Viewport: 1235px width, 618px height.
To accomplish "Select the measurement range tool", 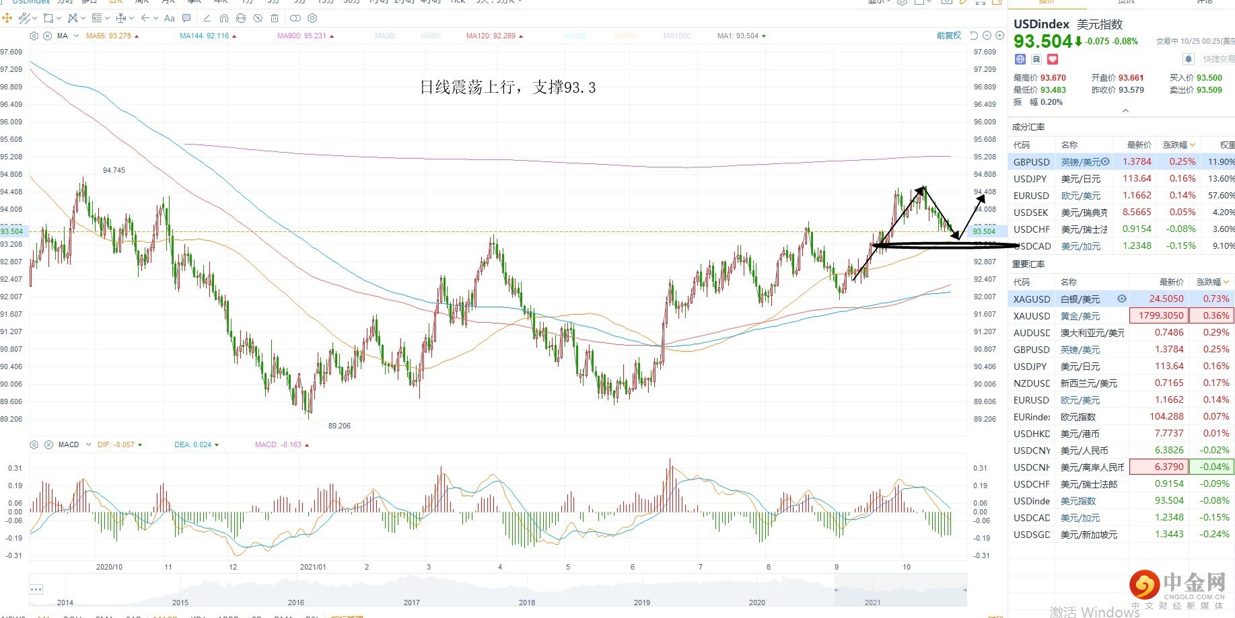I will [121, 18].
